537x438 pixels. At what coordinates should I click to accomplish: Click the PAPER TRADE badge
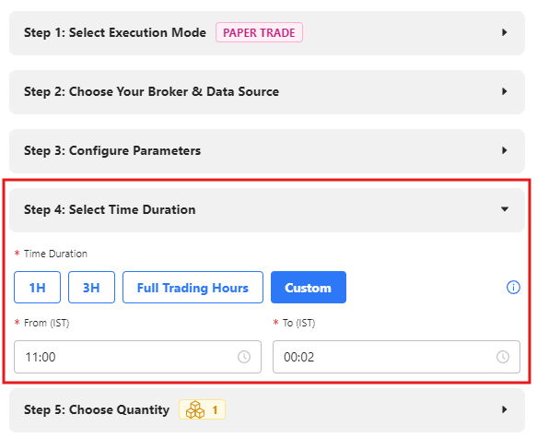(x=259, y=32)
